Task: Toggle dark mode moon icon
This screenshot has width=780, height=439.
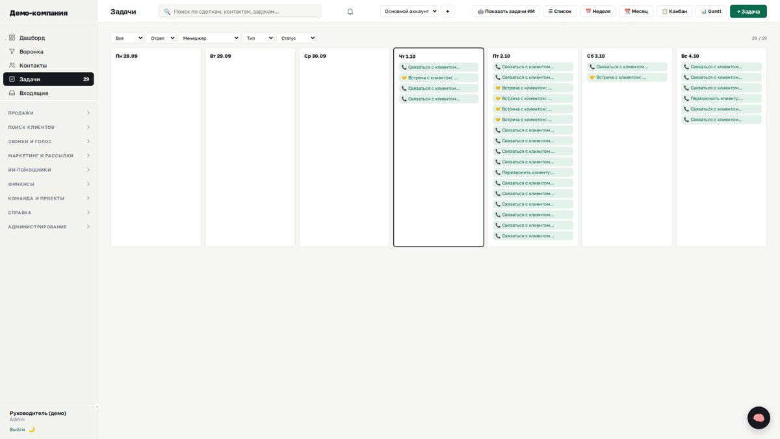Action: (31, 429)
